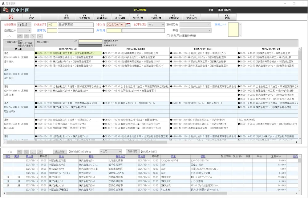Click F3 検索 function button
Image resolution: width=308 pixels, height=198 pixels.
[x=67, y=17]
